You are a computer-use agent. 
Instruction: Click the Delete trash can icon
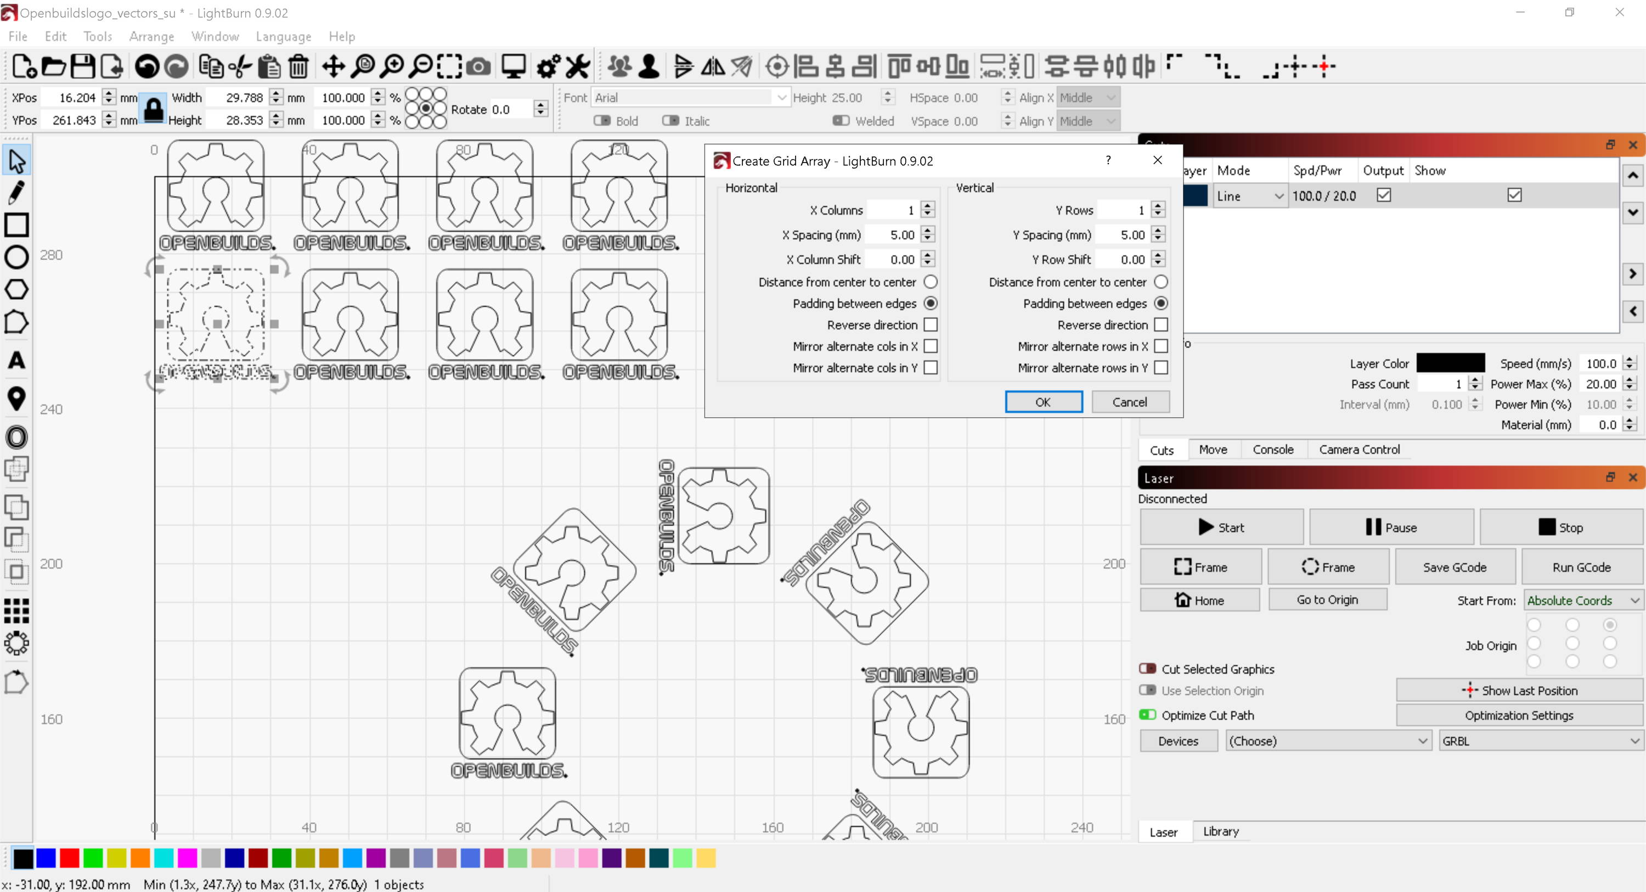tap(298, 66)
